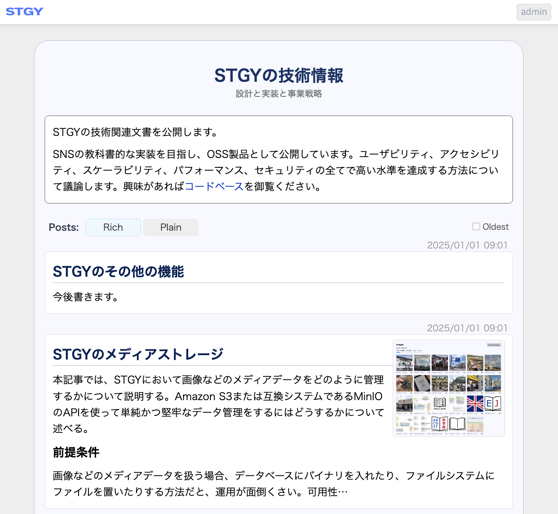The height and width of the screenshot is (514, 558).
Task: Open the STGYのその他の機能 post title
Action: tap(118, 271)
